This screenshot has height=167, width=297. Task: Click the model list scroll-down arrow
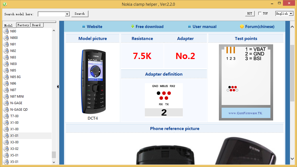(x=54, y=162)
